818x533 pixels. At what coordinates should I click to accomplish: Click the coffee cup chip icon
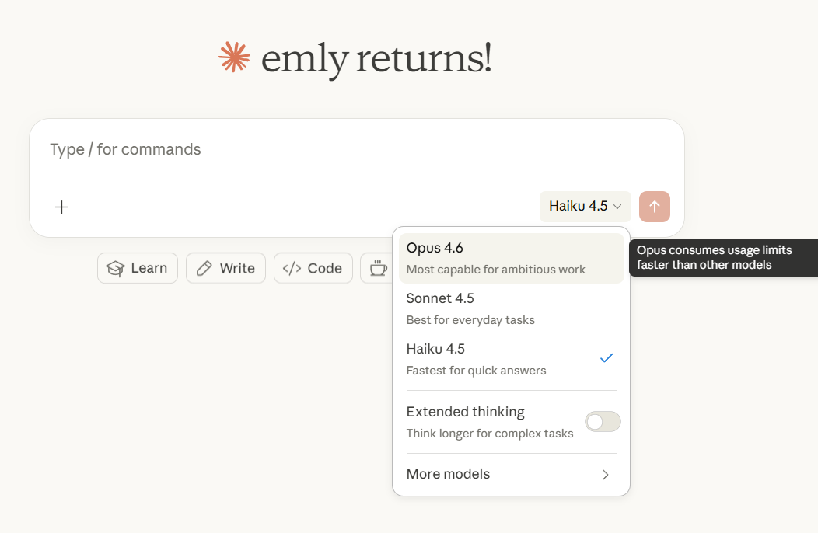coord(378,268)
